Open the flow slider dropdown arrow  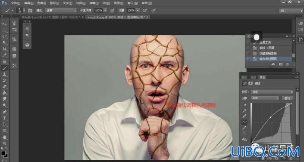pyautogui.click(x=138, y=10)
